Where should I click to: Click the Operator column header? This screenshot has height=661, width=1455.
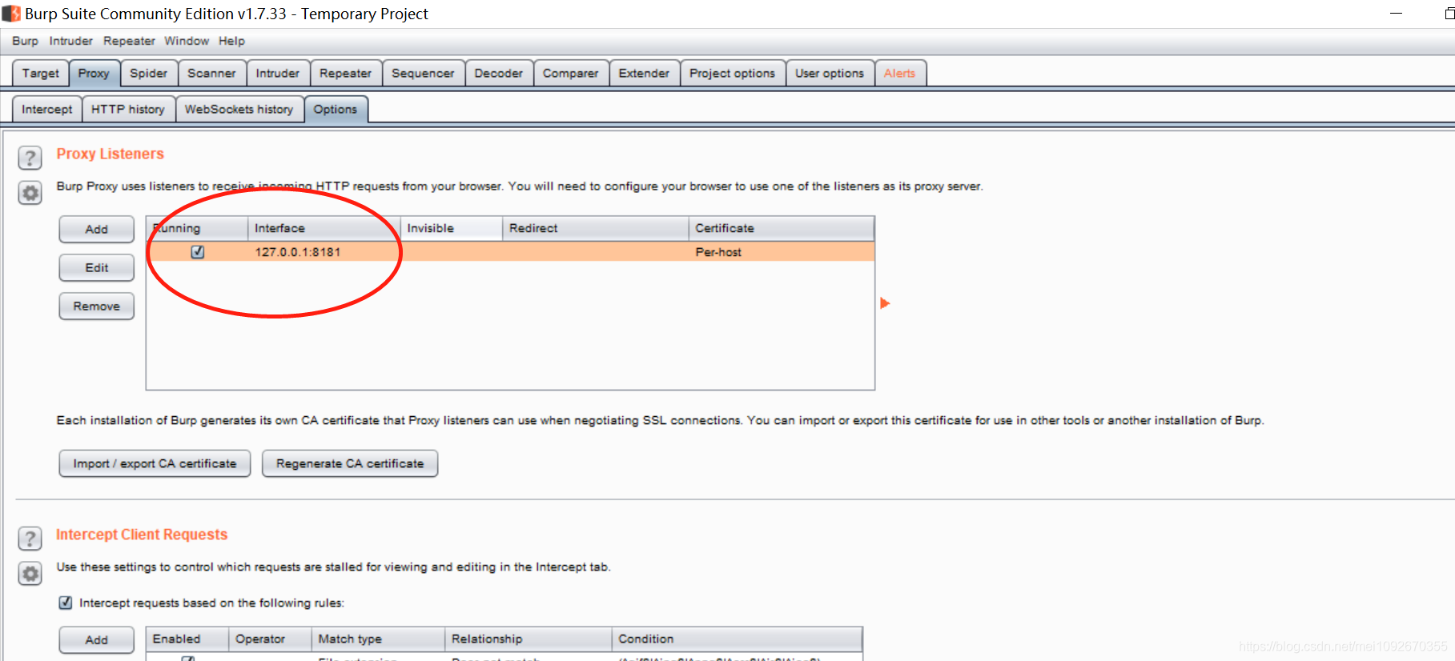click(271, 639)
